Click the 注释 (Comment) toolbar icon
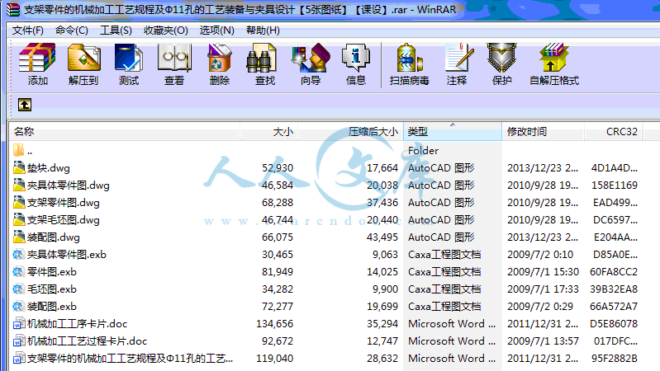This screenshot has height=371, width=660. (458, 58)
